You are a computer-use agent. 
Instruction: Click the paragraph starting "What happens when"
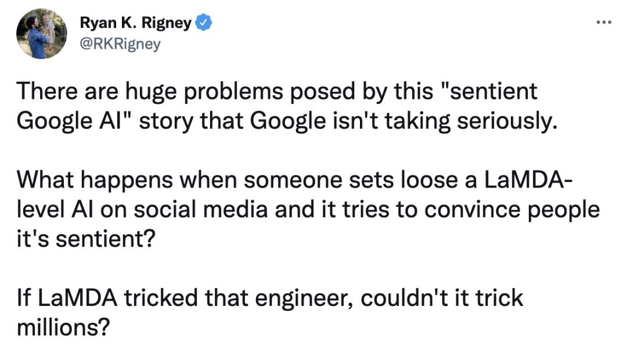pyautogui.click(x=308, y=209)
